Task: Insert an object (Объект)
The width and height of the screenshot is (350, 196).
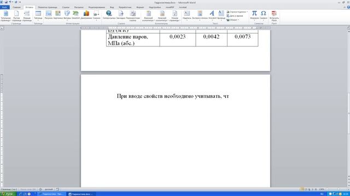Action: (x=232, y=20)
